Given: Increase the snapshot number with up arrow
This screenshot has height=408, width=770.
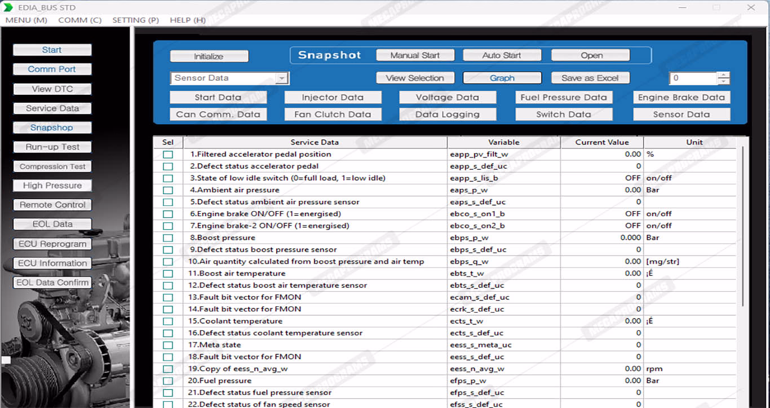Looking at the screenshot, I should [x=724, y=75].
